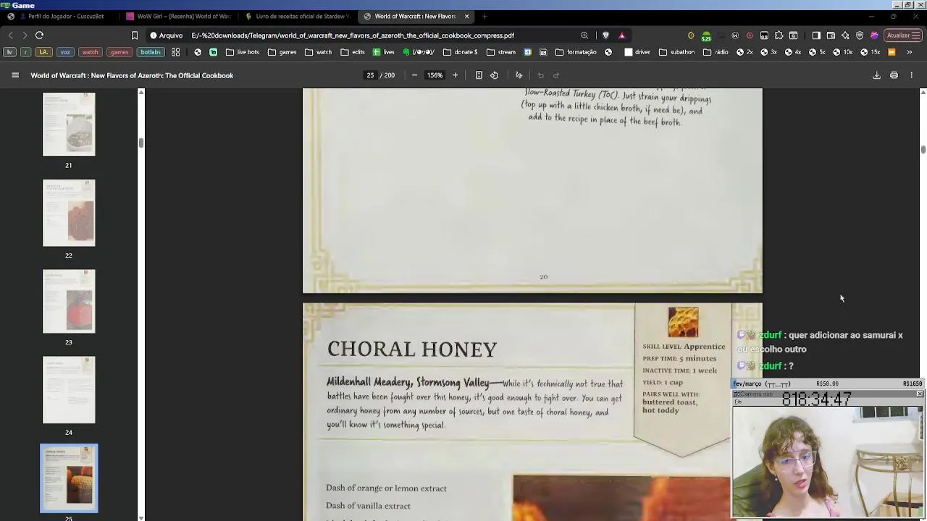Viewport: 927px width, 521px height.
Task: Click Brave Shields lion icon
Action: point(605,35)
